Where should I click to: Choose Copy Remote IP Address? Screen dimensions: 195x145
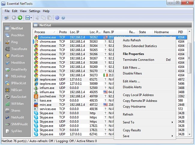[x=148, y=101]
